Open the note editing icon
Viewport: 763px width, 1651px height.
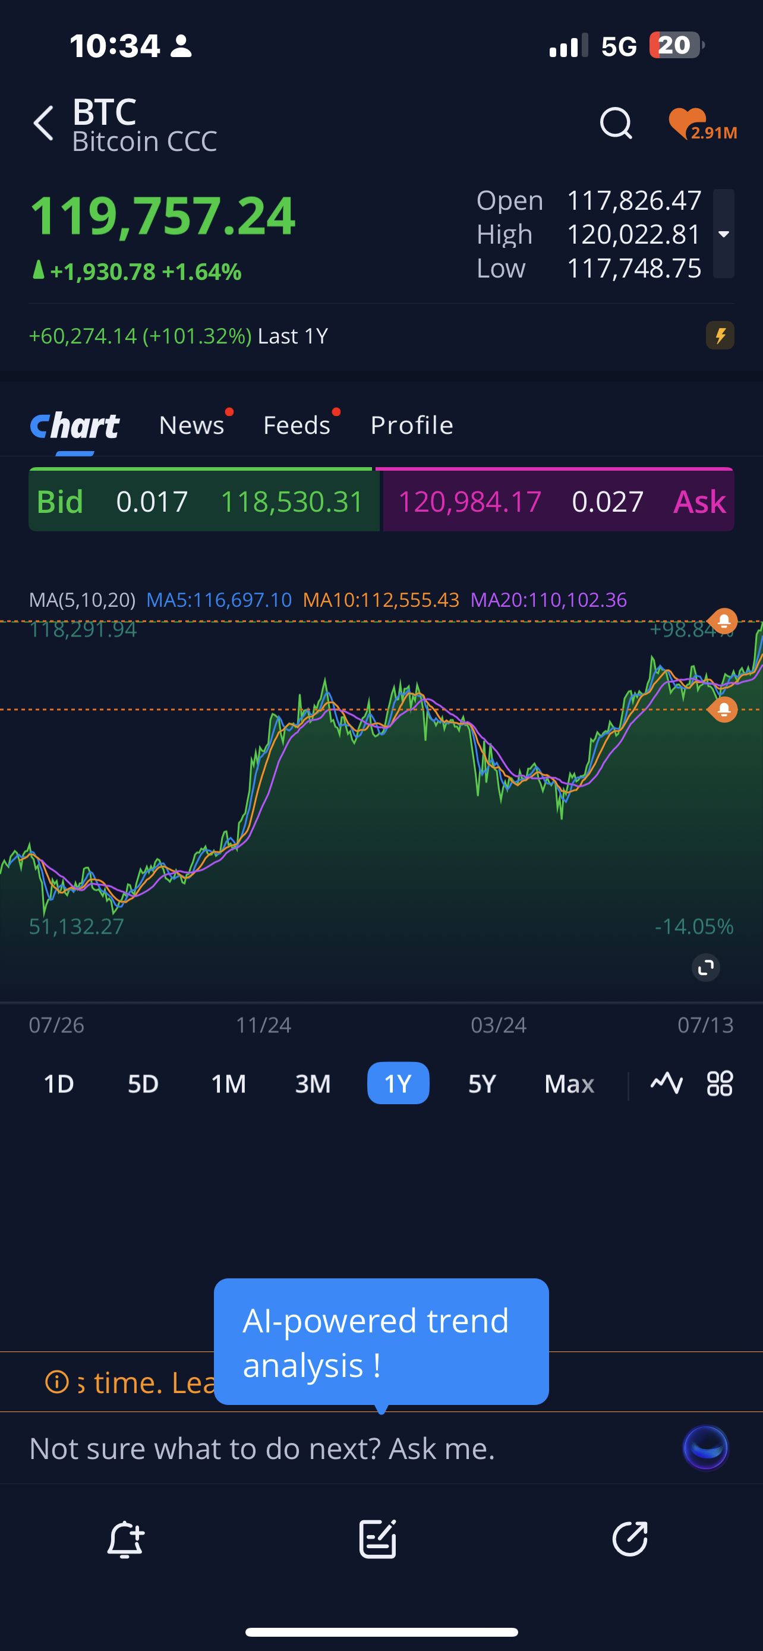tap(377, 1538)
